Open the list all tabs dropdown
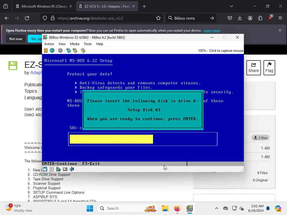287x215 pixels. (231, 6)
